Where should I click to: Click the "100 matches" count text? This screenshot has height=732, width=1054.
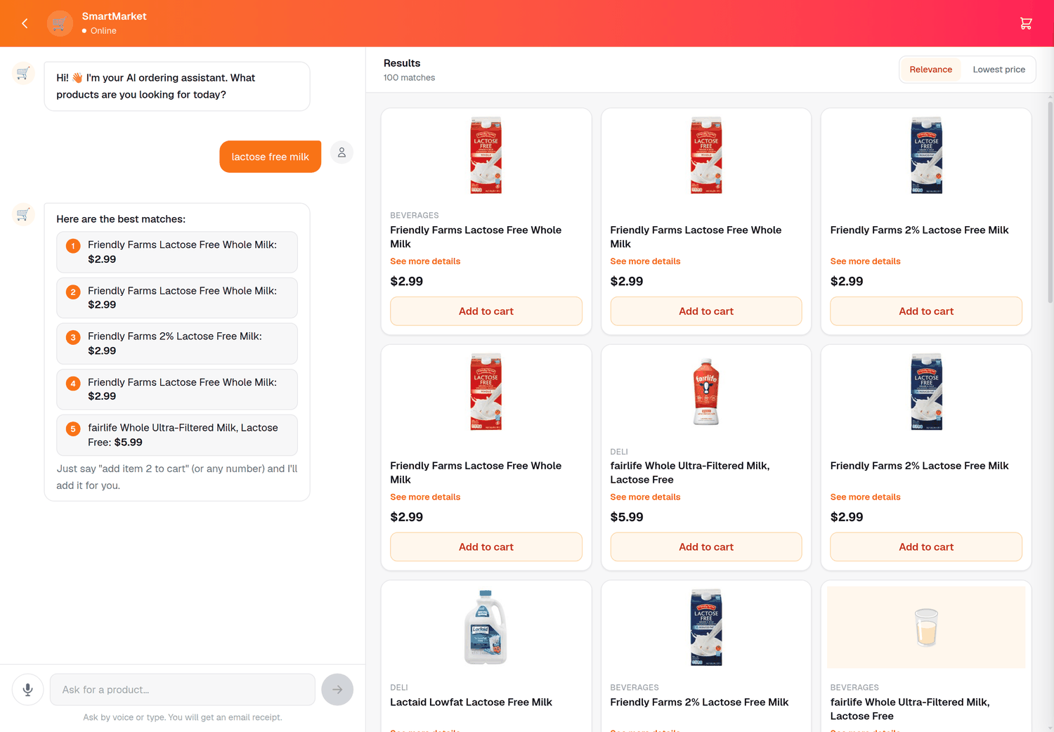409,78
